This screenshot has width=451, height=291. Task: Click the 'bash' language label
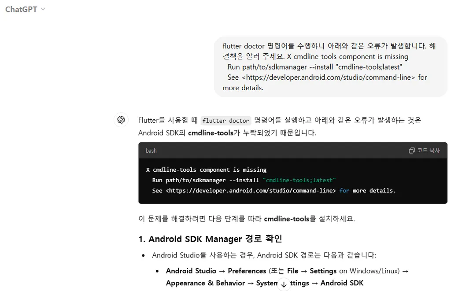click(x=151, y=151)
